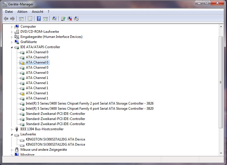The image size is (227, 165).
Task: Minimize the Geräte-Manager window
Action: click(199, 3)
